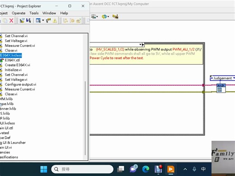Image resolution: width=235 pixels, height=176 pixels.
Task: Select the first Set Channel.vi in the tree
Action: (16, 36)
